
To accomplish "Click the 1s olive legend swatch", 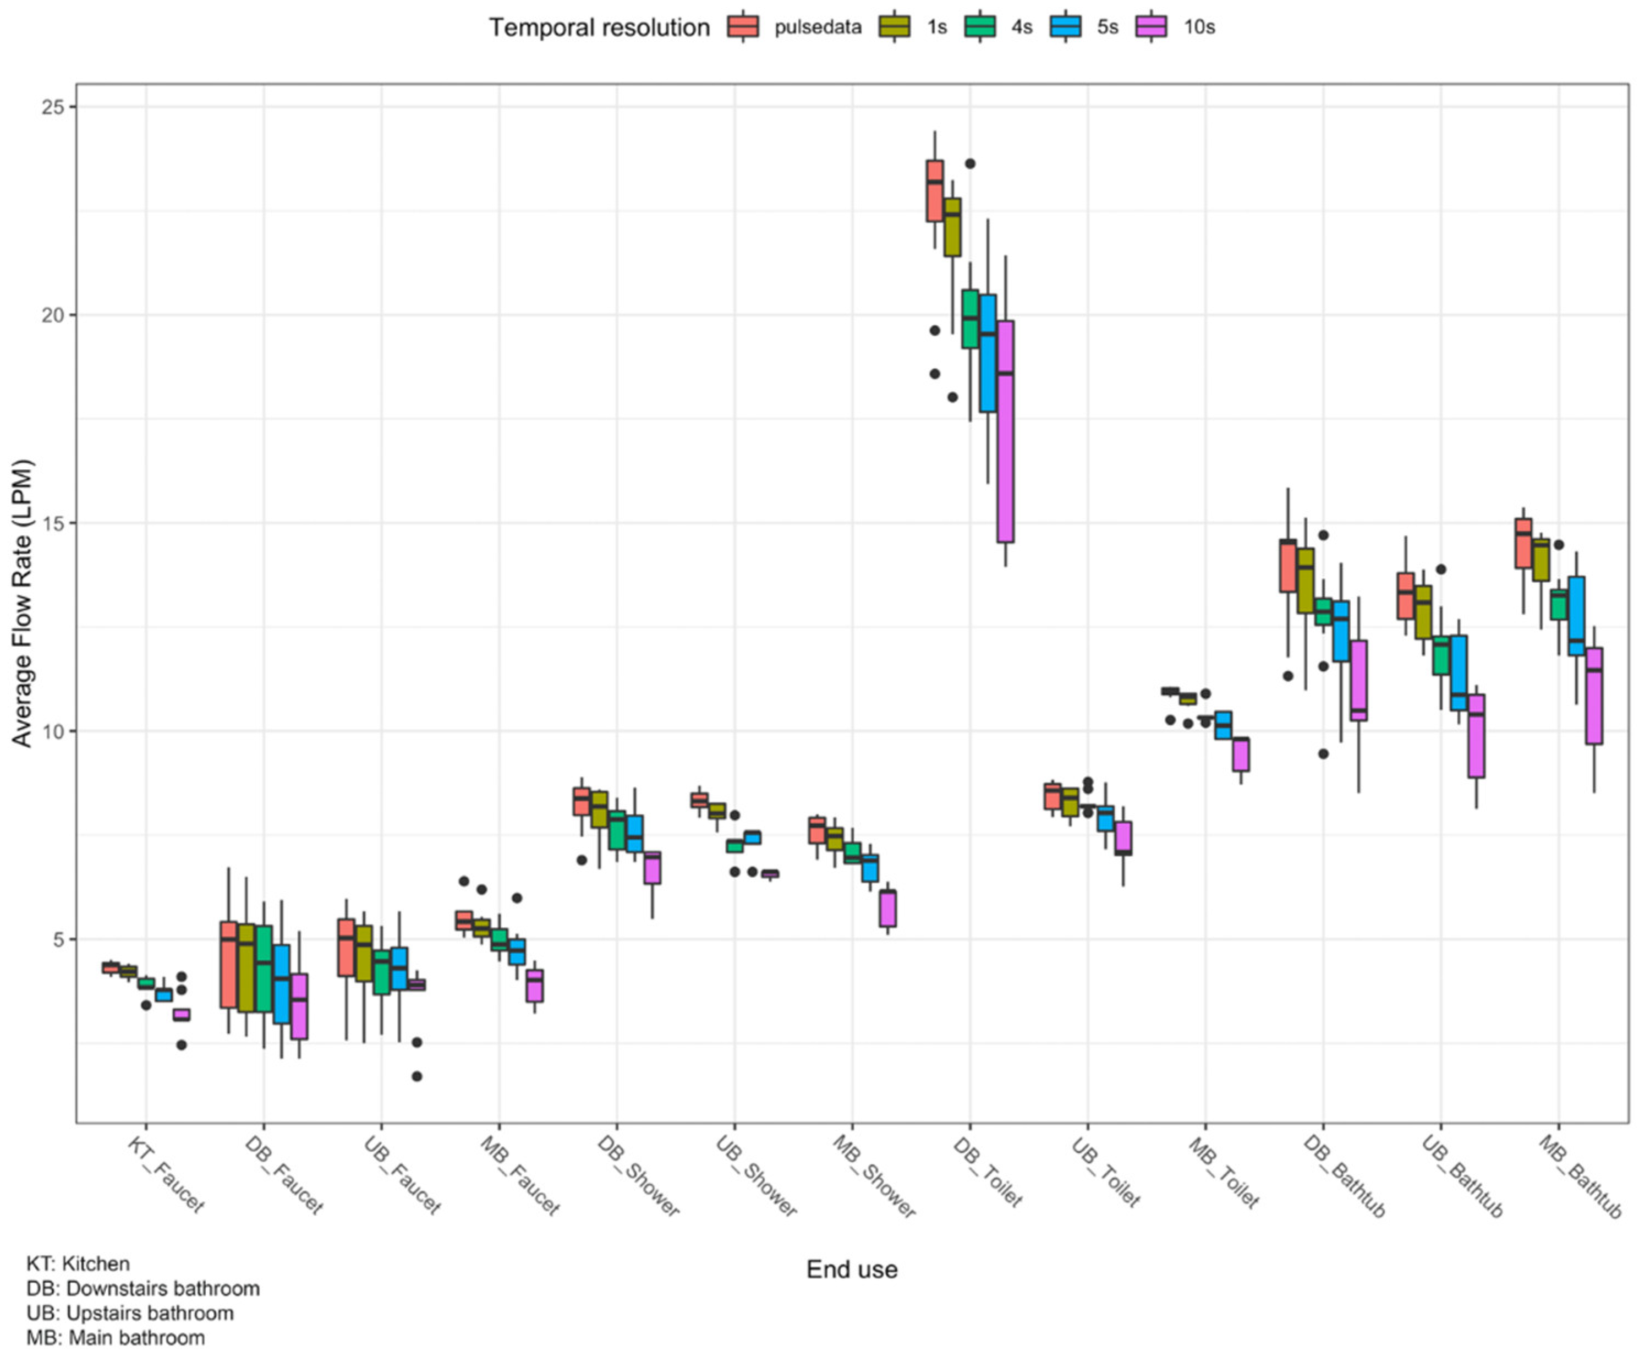I will click(895, 26).
